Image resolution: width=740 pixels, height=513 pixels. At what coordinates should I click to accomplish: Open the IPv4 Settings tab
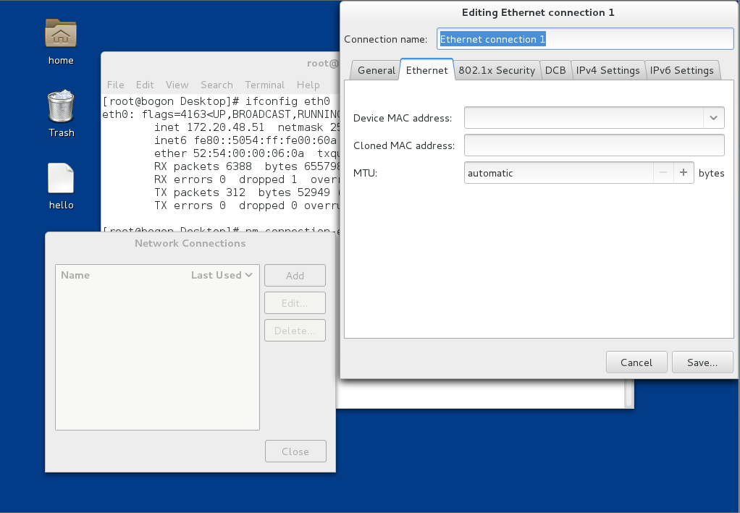click(607, 70)
